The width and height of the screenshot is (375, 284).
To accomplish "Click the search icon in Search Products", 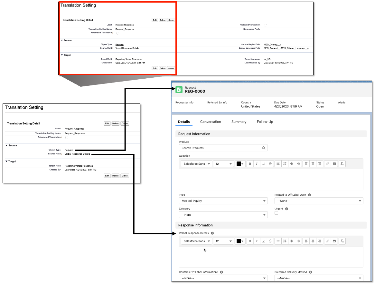I will tap(264, 148).
